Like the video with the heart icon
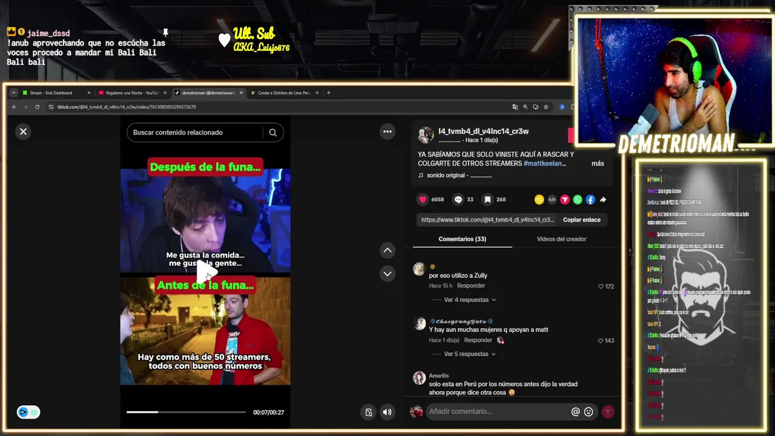 pos(423,199)
